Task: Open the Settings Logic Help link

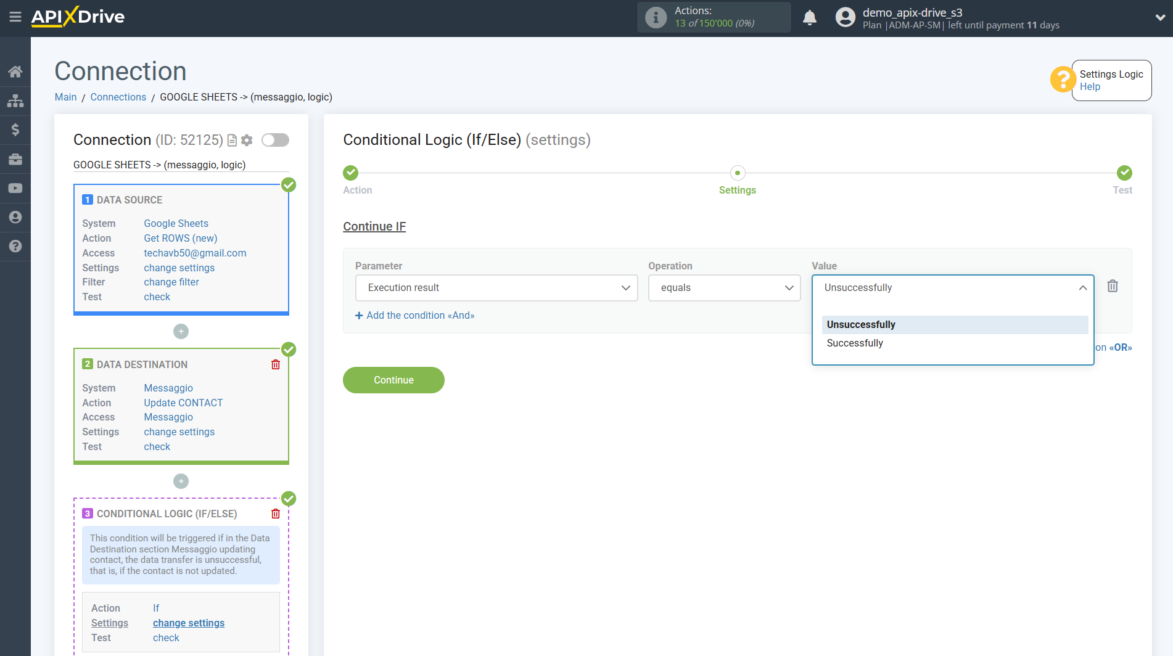Action: tap(1090, 87)
